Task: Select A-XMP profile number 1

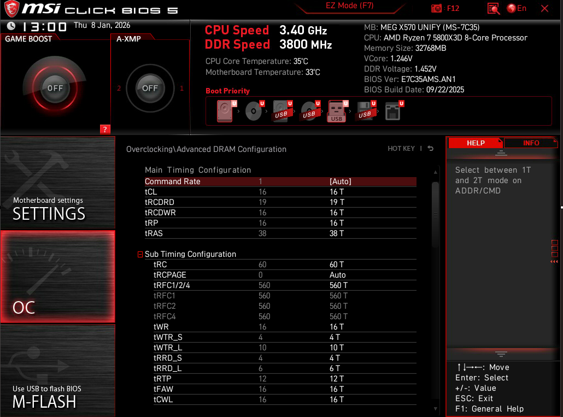Action: coord(181,89)
